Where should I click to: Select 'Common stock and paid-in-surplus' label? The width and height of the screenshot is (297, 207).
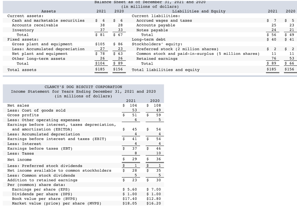[x=175, y=54]
